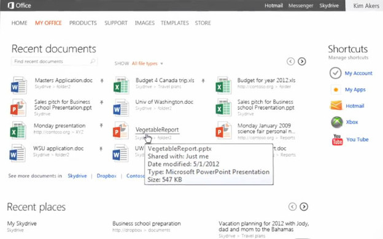Open the All file types dropdown
383x239 pixels.
pyautogui.click(x=147, y=64)
